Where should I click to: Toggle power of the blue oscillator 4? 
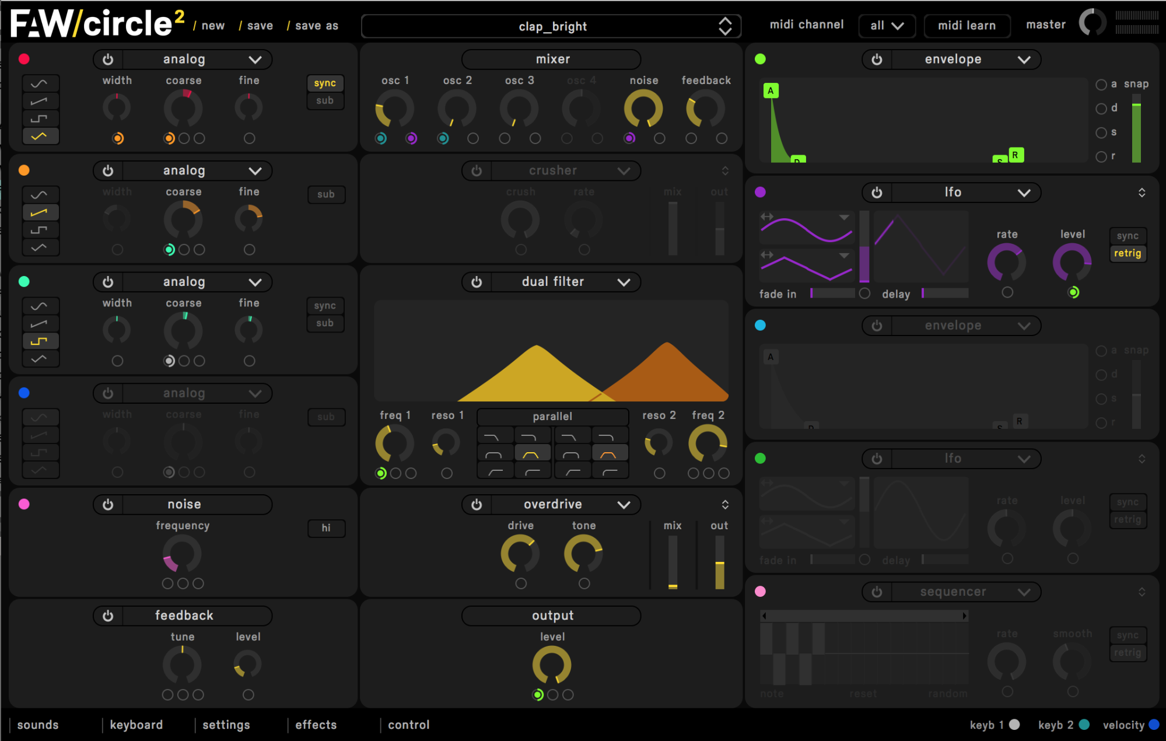pyautogui.click(x=108, y=393)
